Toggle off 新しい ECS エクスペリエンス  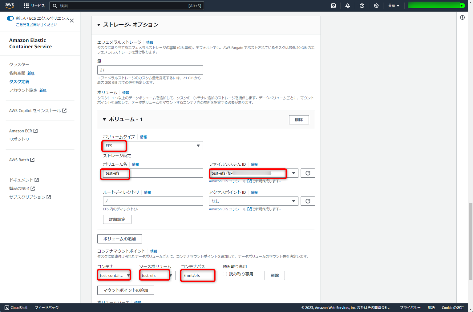click(x=10, y=18)
